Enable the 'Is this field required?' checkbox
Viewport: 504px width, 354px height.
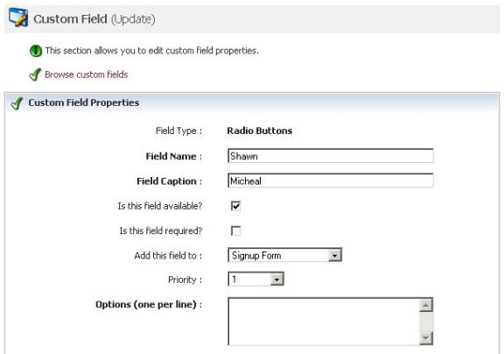236,230
